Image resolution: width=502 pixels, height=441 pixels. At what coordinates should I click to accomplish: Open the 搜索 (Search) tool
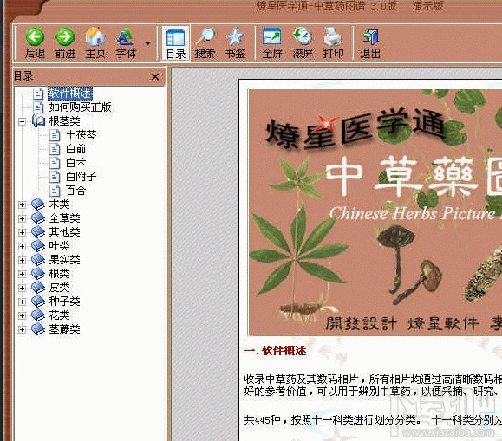pyautogui.click(x=205, y=42)
